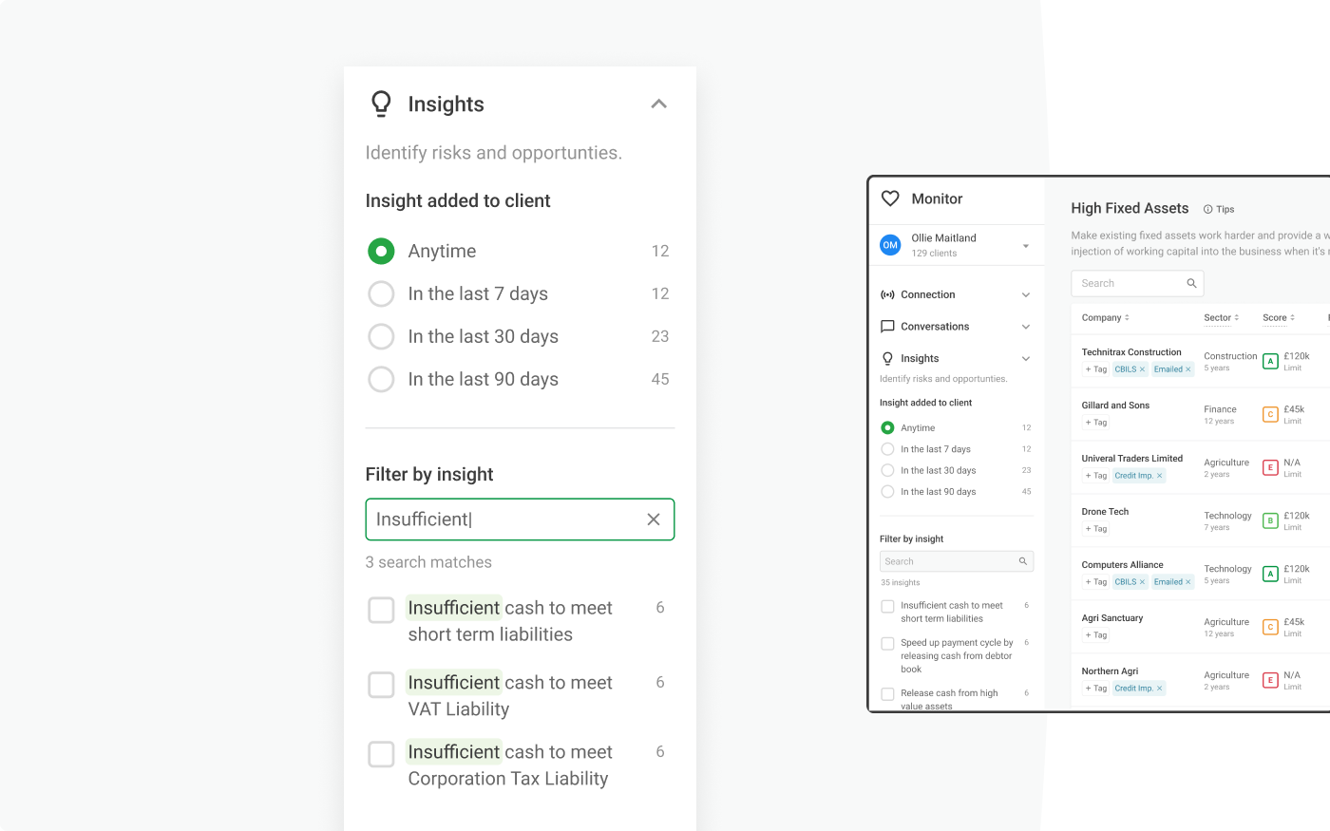Open the Tips link beside High Fixed Assets
The height and width of the screenshot is (831, 1330).
pos(1219,209)
